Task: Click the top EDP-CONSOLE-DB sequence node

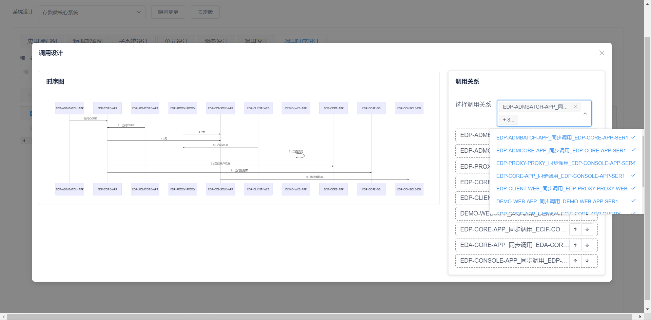Action: pos(409,108)
